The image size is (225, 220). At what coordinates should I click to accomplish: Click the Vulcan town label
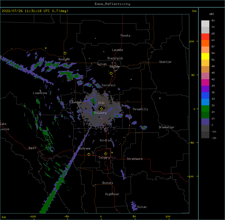click(142, 207)
